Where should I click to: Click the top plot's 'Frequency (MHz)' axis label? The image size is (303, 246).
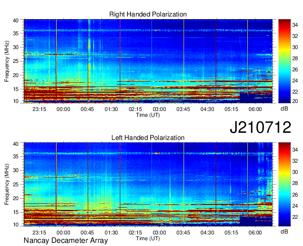(7, 61)
